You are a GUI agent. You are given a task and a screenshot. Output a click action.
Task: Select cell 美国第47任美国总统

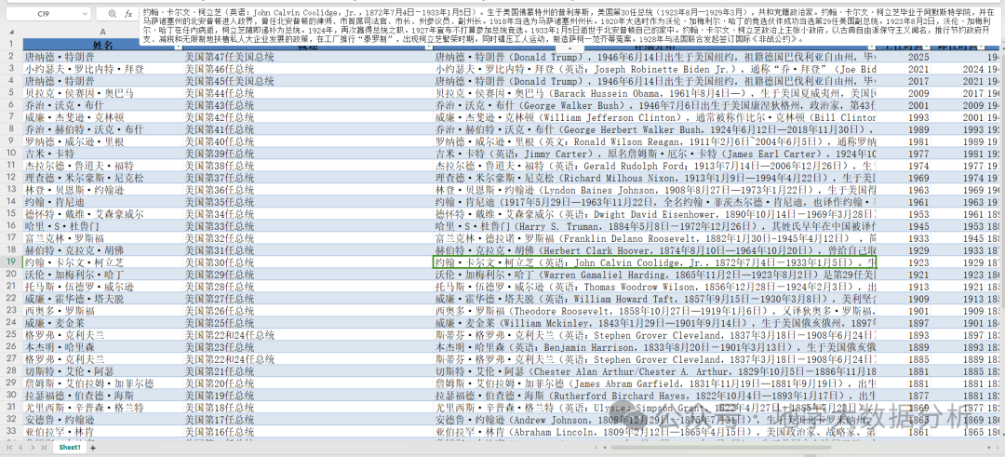click(308, 57)
